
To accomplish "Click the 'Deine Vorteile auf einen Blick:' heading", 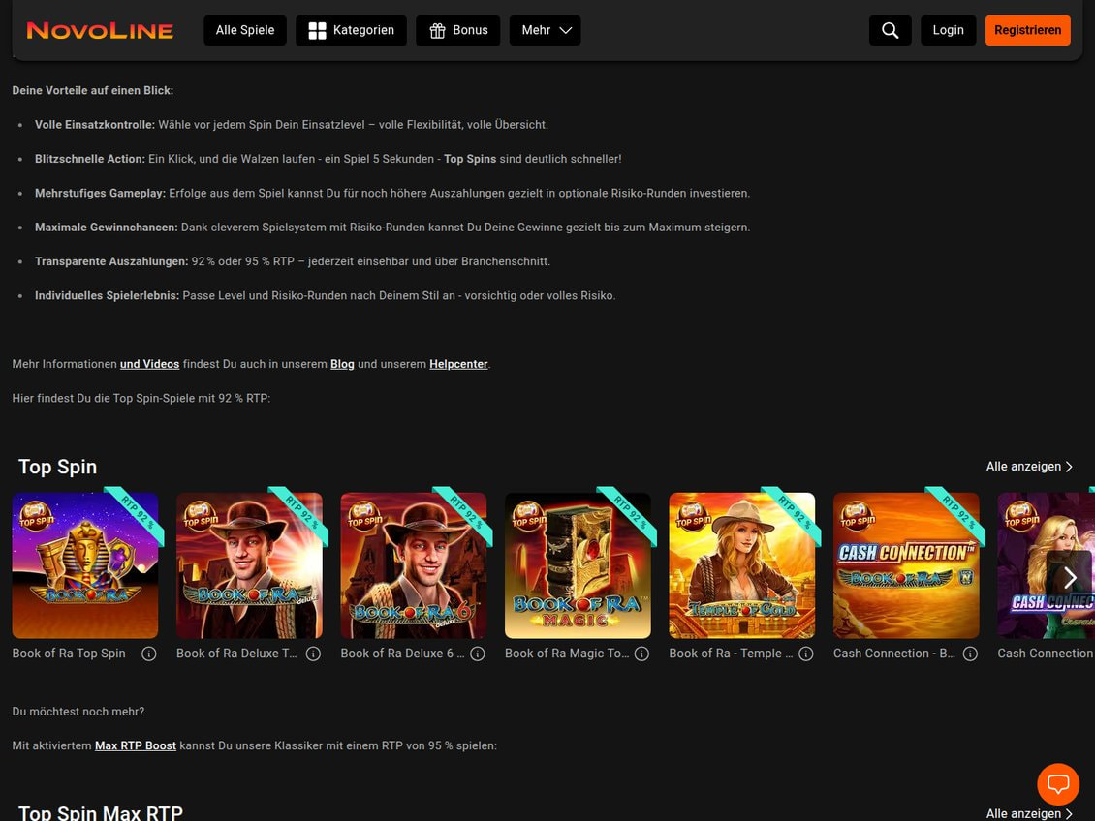I will pyautogui.click(x=93, y=91).
